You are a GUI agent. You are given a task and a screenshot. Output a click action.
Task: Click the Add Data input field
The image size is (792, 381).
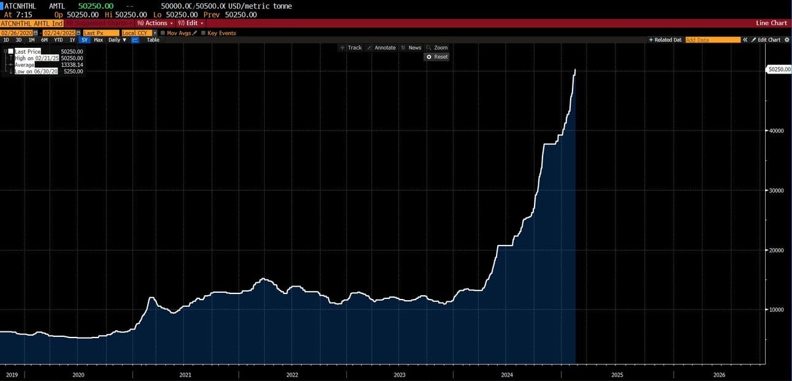[713, 40]
